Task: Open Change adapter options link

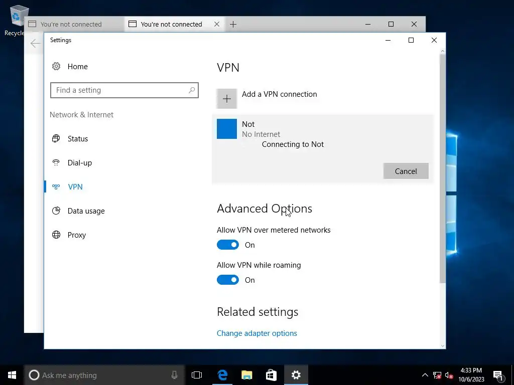Action: pos(256,333)
